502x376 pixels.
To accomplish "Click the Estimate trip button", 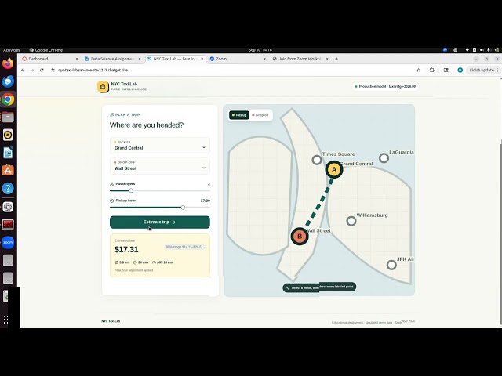I will pos(160,222).
